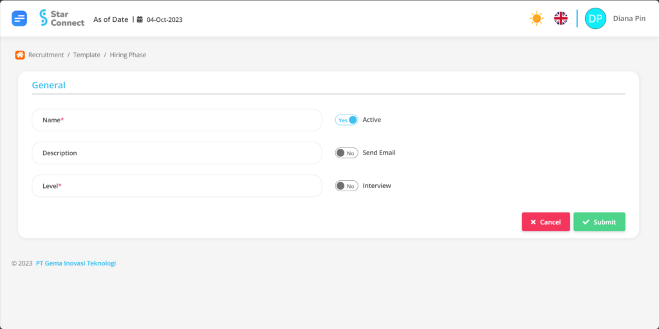
Task: Enable the Send Email toggle
Action: click(346, 153)
